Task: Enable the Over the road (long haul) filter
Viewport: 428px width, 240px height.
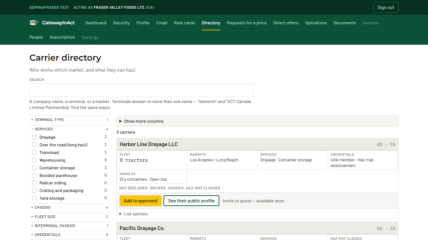Action: coord(34,145)
